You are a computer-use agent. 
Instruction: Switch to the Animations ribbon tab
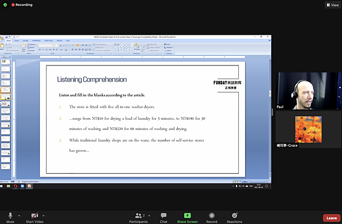pos(36,40)
